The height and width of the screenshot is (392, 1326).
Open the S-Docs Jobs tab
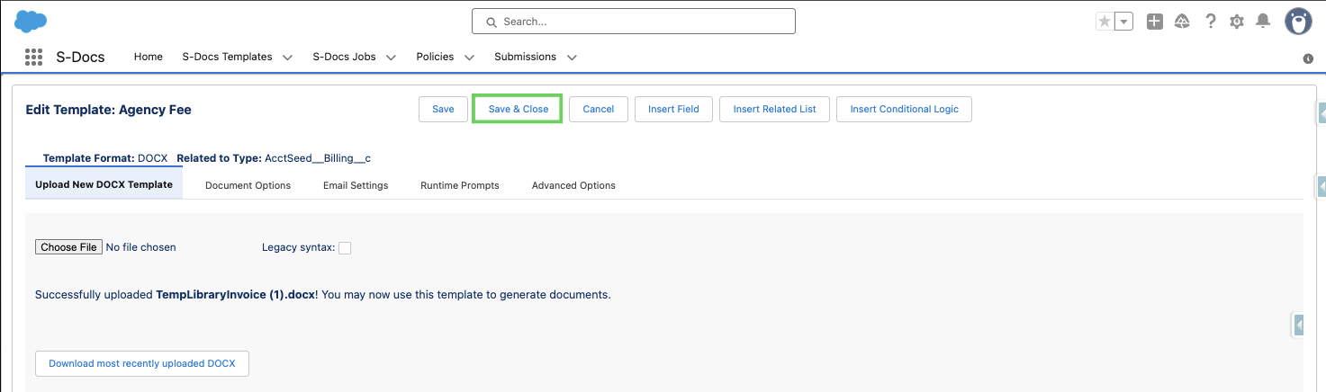click(344, 57)
